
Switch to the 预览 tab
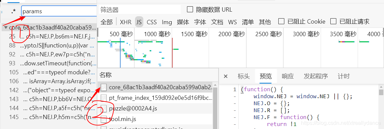coord(266,76)
